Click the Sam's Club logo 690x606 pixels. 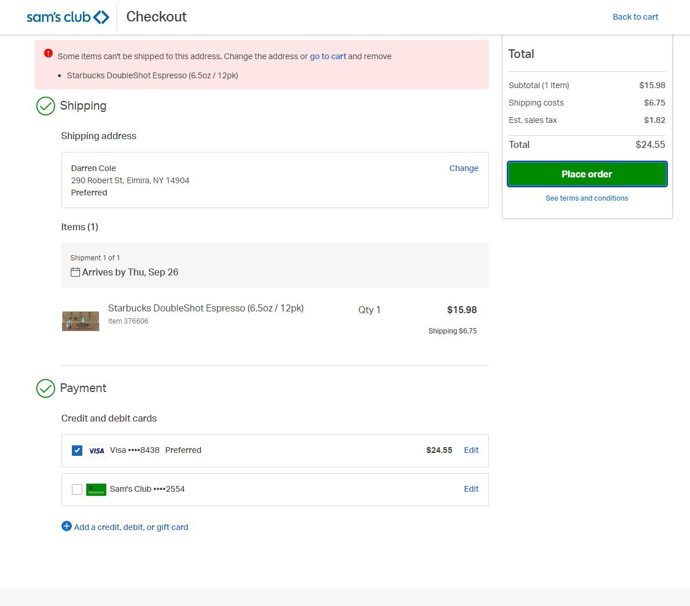(x=68, y=17)
